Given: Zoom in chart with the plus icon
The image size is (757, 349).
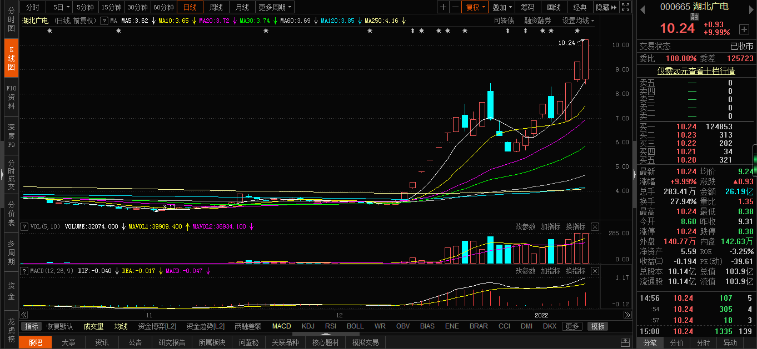Looking at the screenshot, I should pos(443,7).
